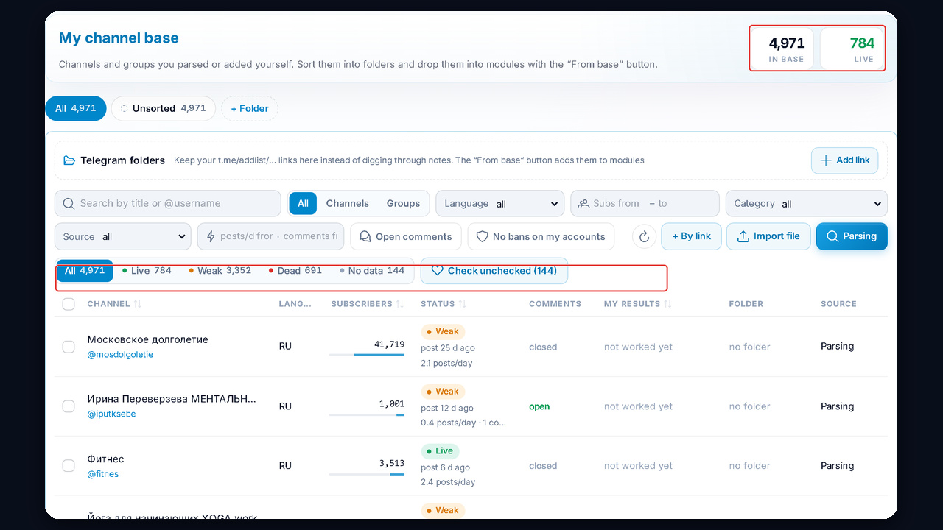Click the Import file button

[768, 236]
